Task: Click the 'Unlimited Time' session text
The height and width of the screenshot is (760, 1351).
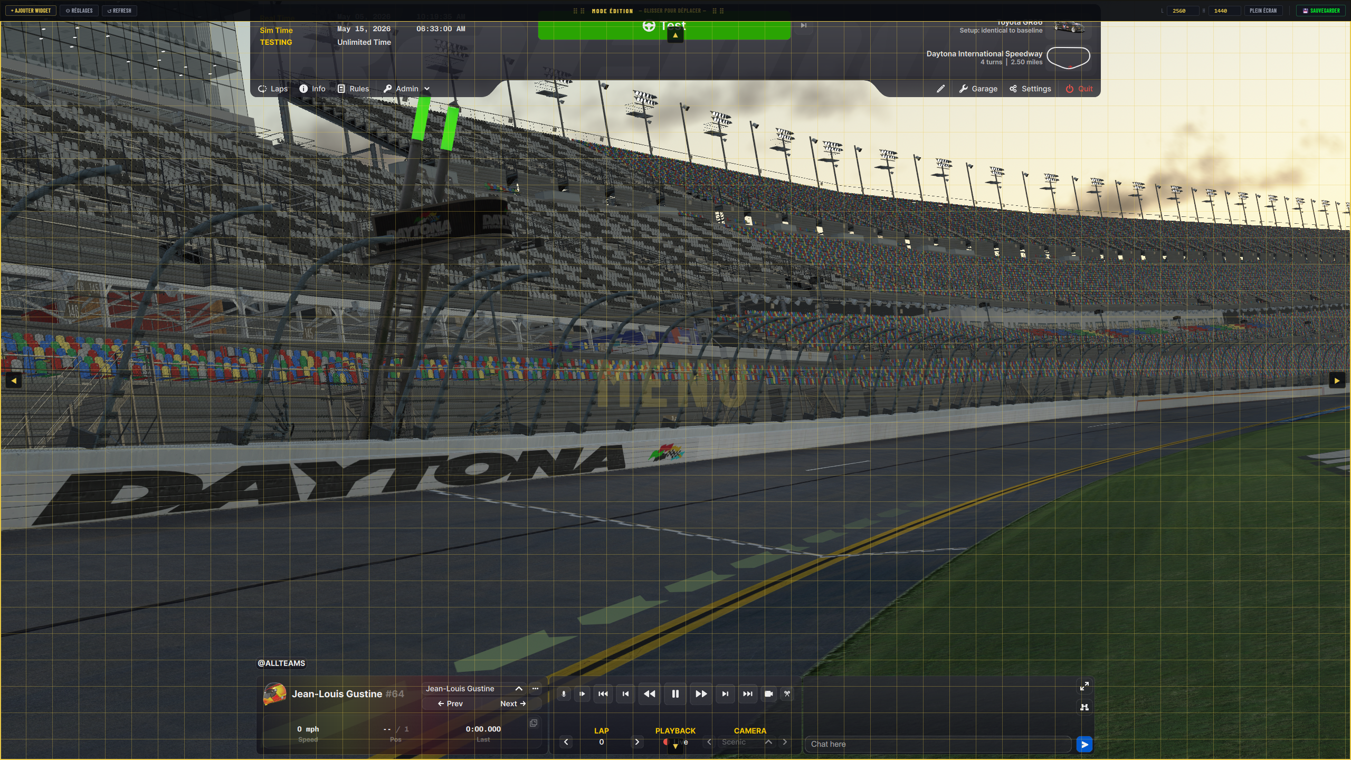Action: pyautogui.click(x=364, y=42)
